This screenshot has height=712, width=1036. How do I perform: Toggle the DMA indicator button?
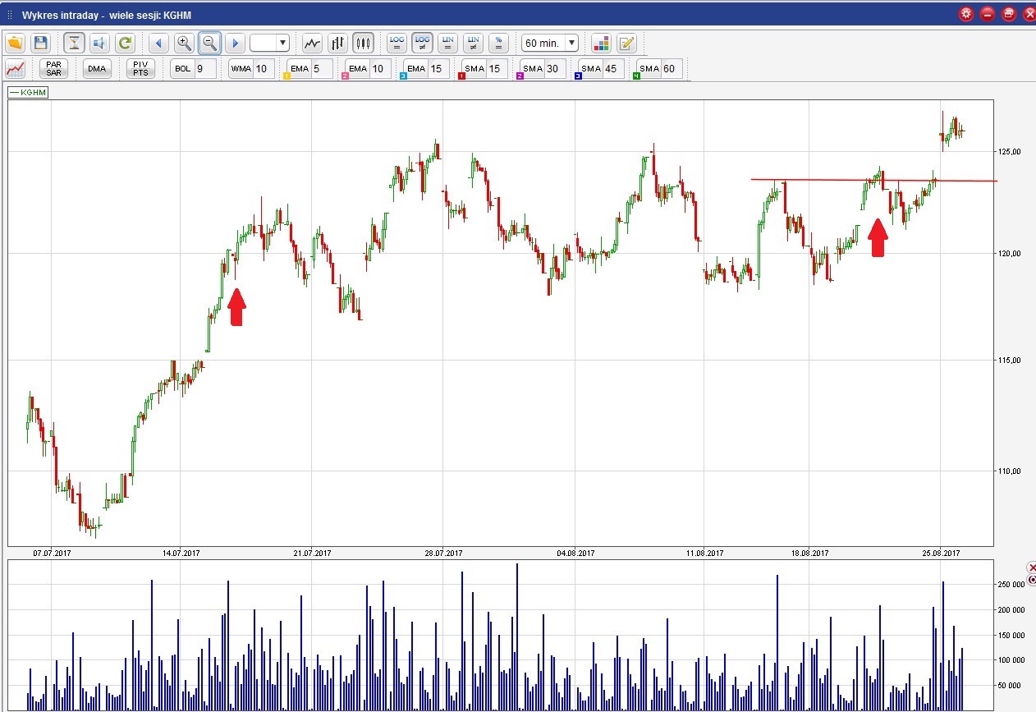click(x=97, y=69)
